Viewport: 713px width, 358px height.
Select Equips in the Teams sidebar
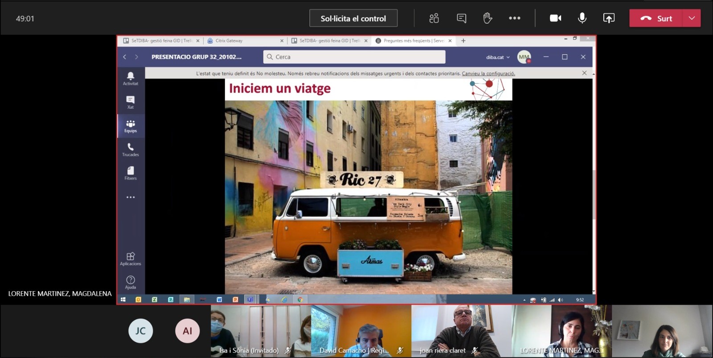(x=131, y=126)
